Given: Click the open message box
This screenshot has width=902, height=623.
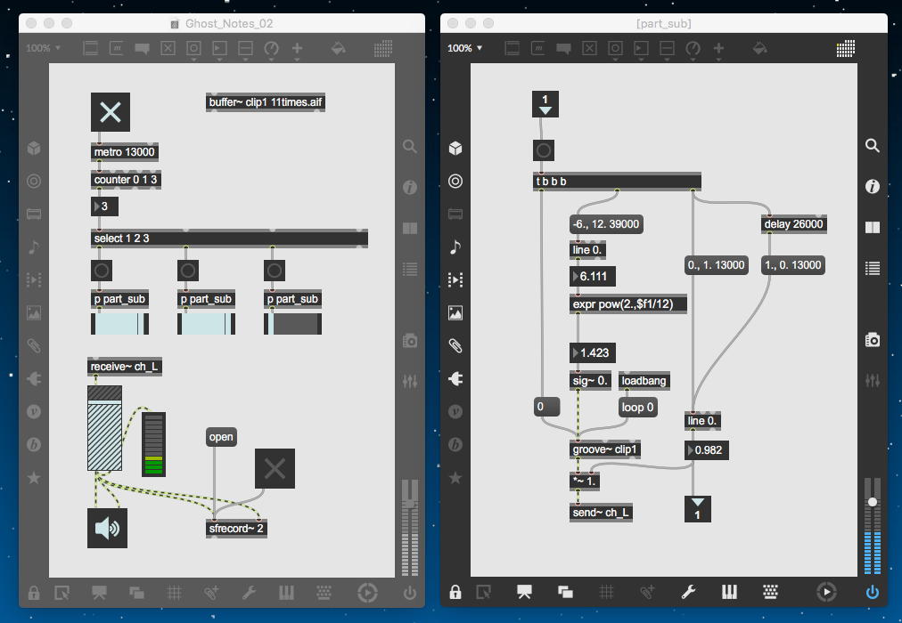Looking at the screenshot, I should (221, 437).
